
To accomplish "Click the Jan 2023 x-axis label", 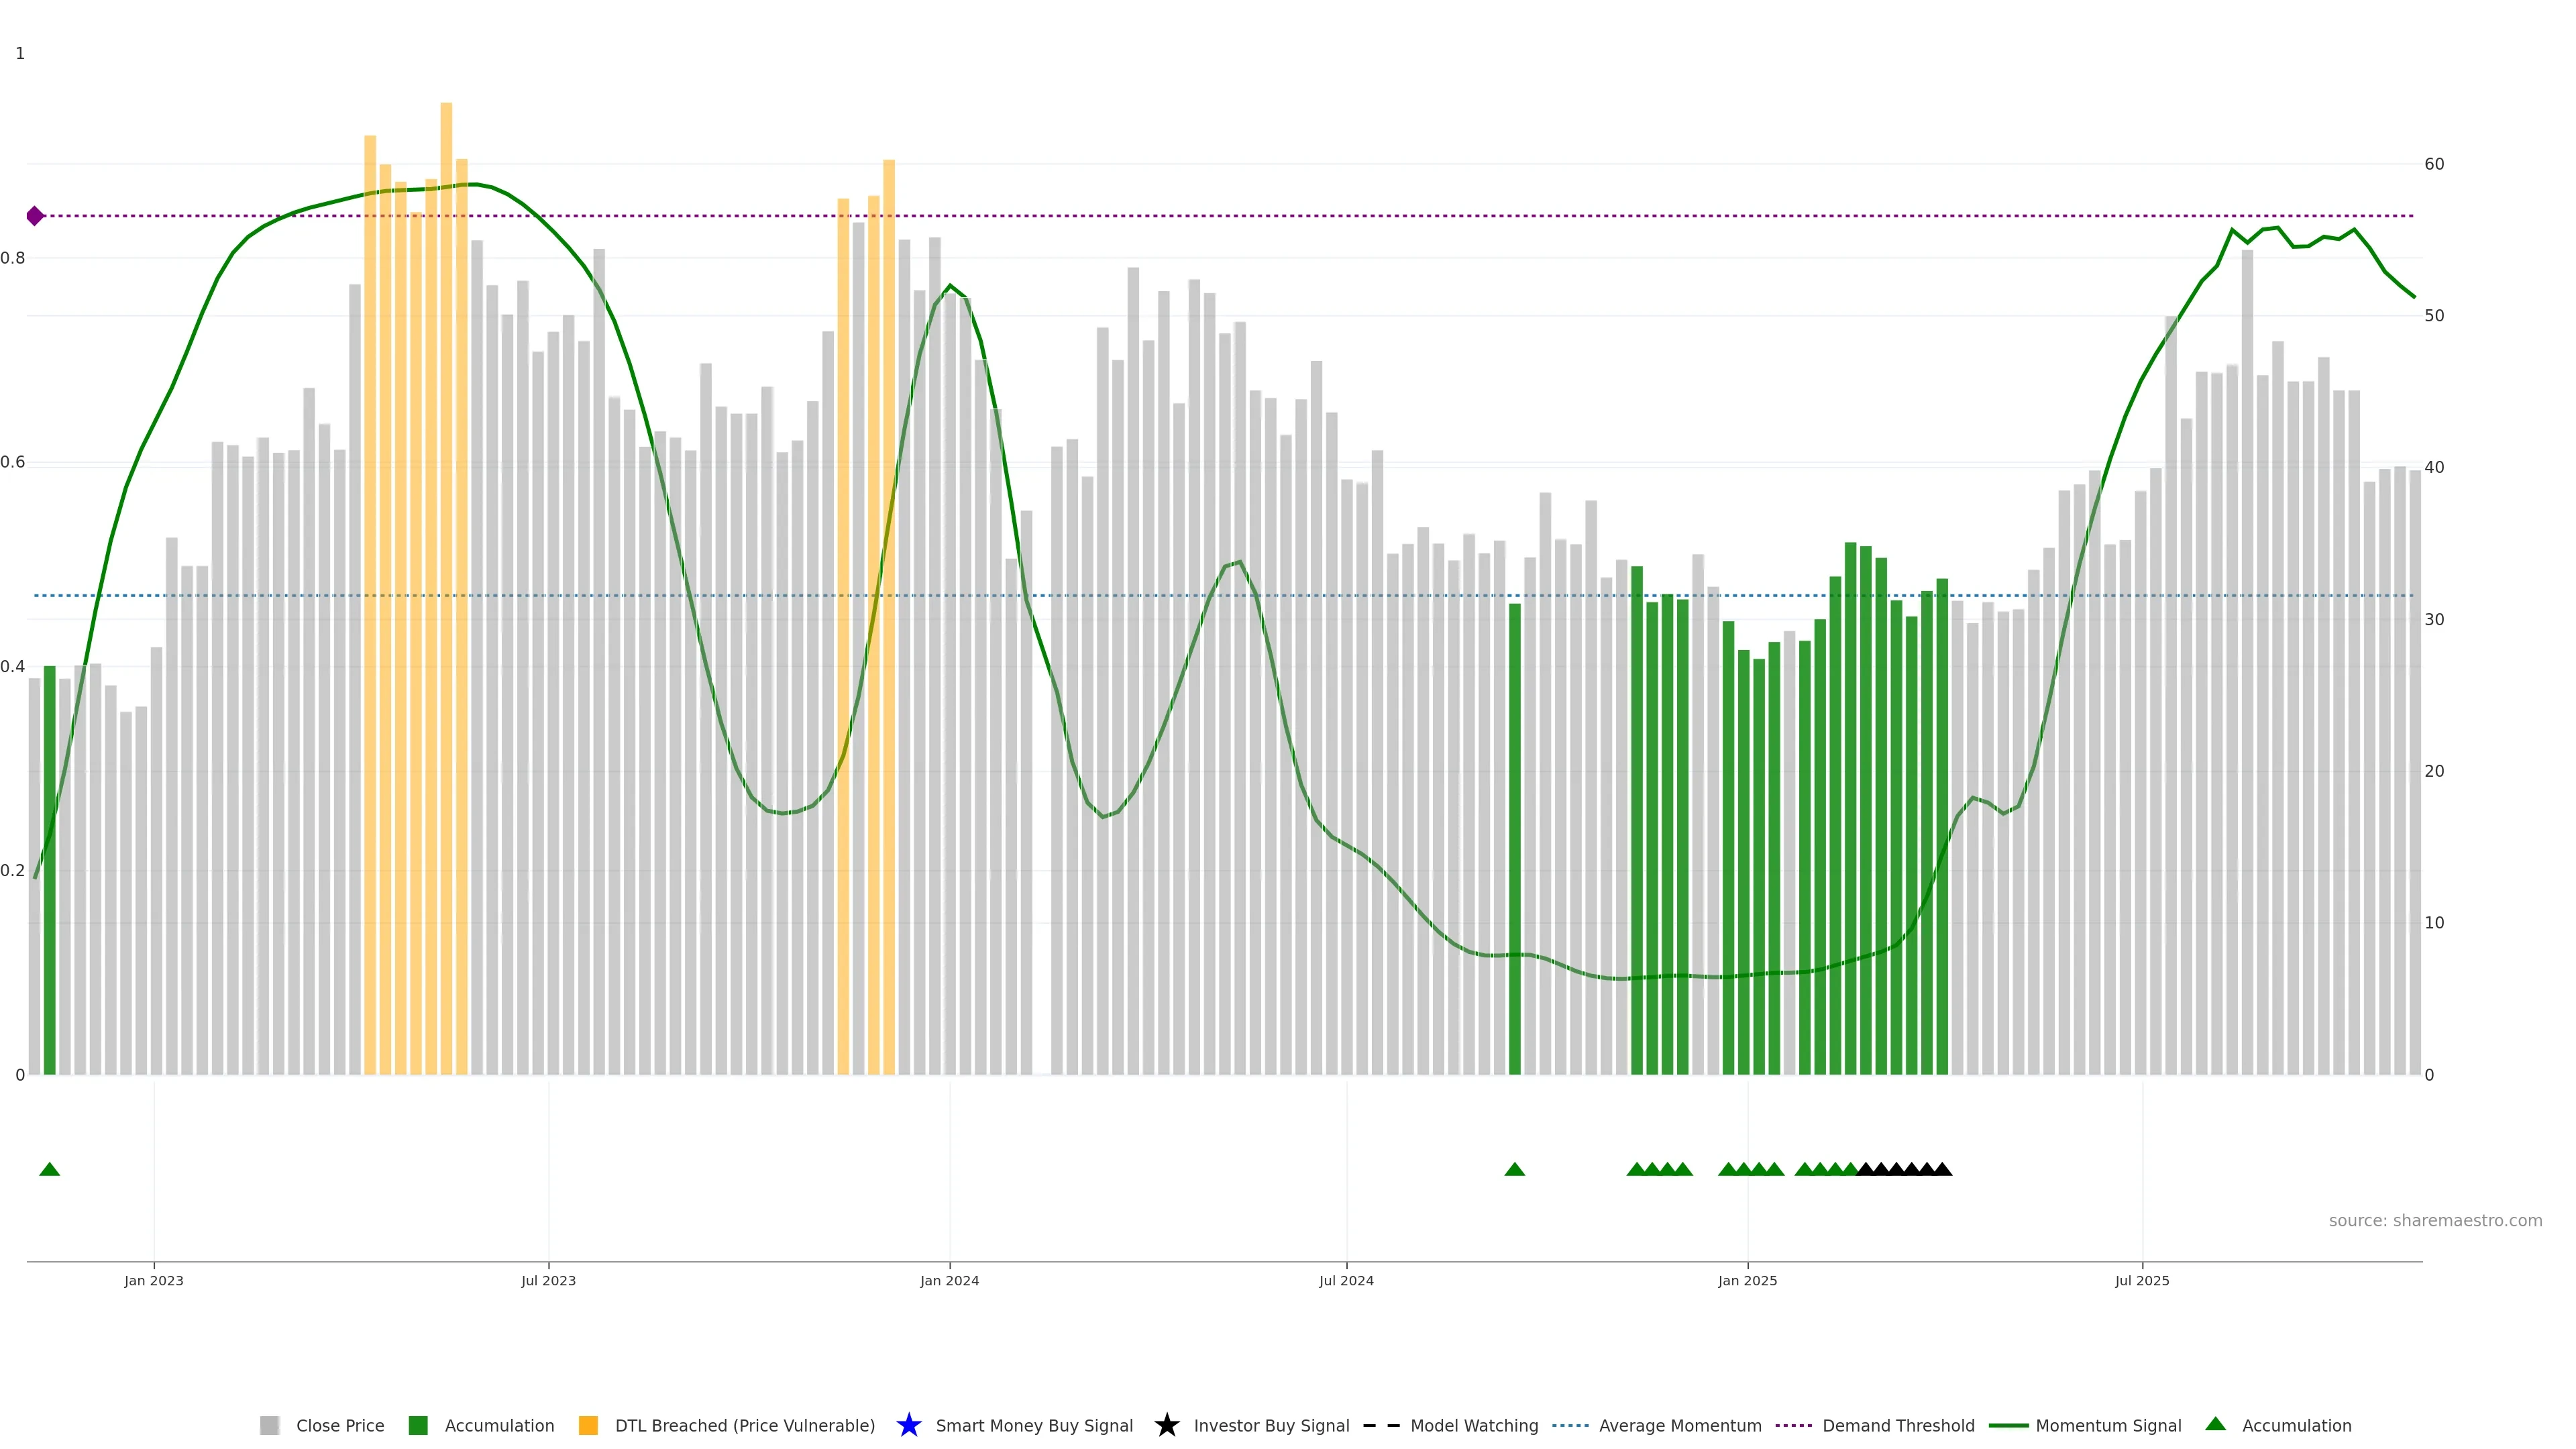I will coord(154,1280).
